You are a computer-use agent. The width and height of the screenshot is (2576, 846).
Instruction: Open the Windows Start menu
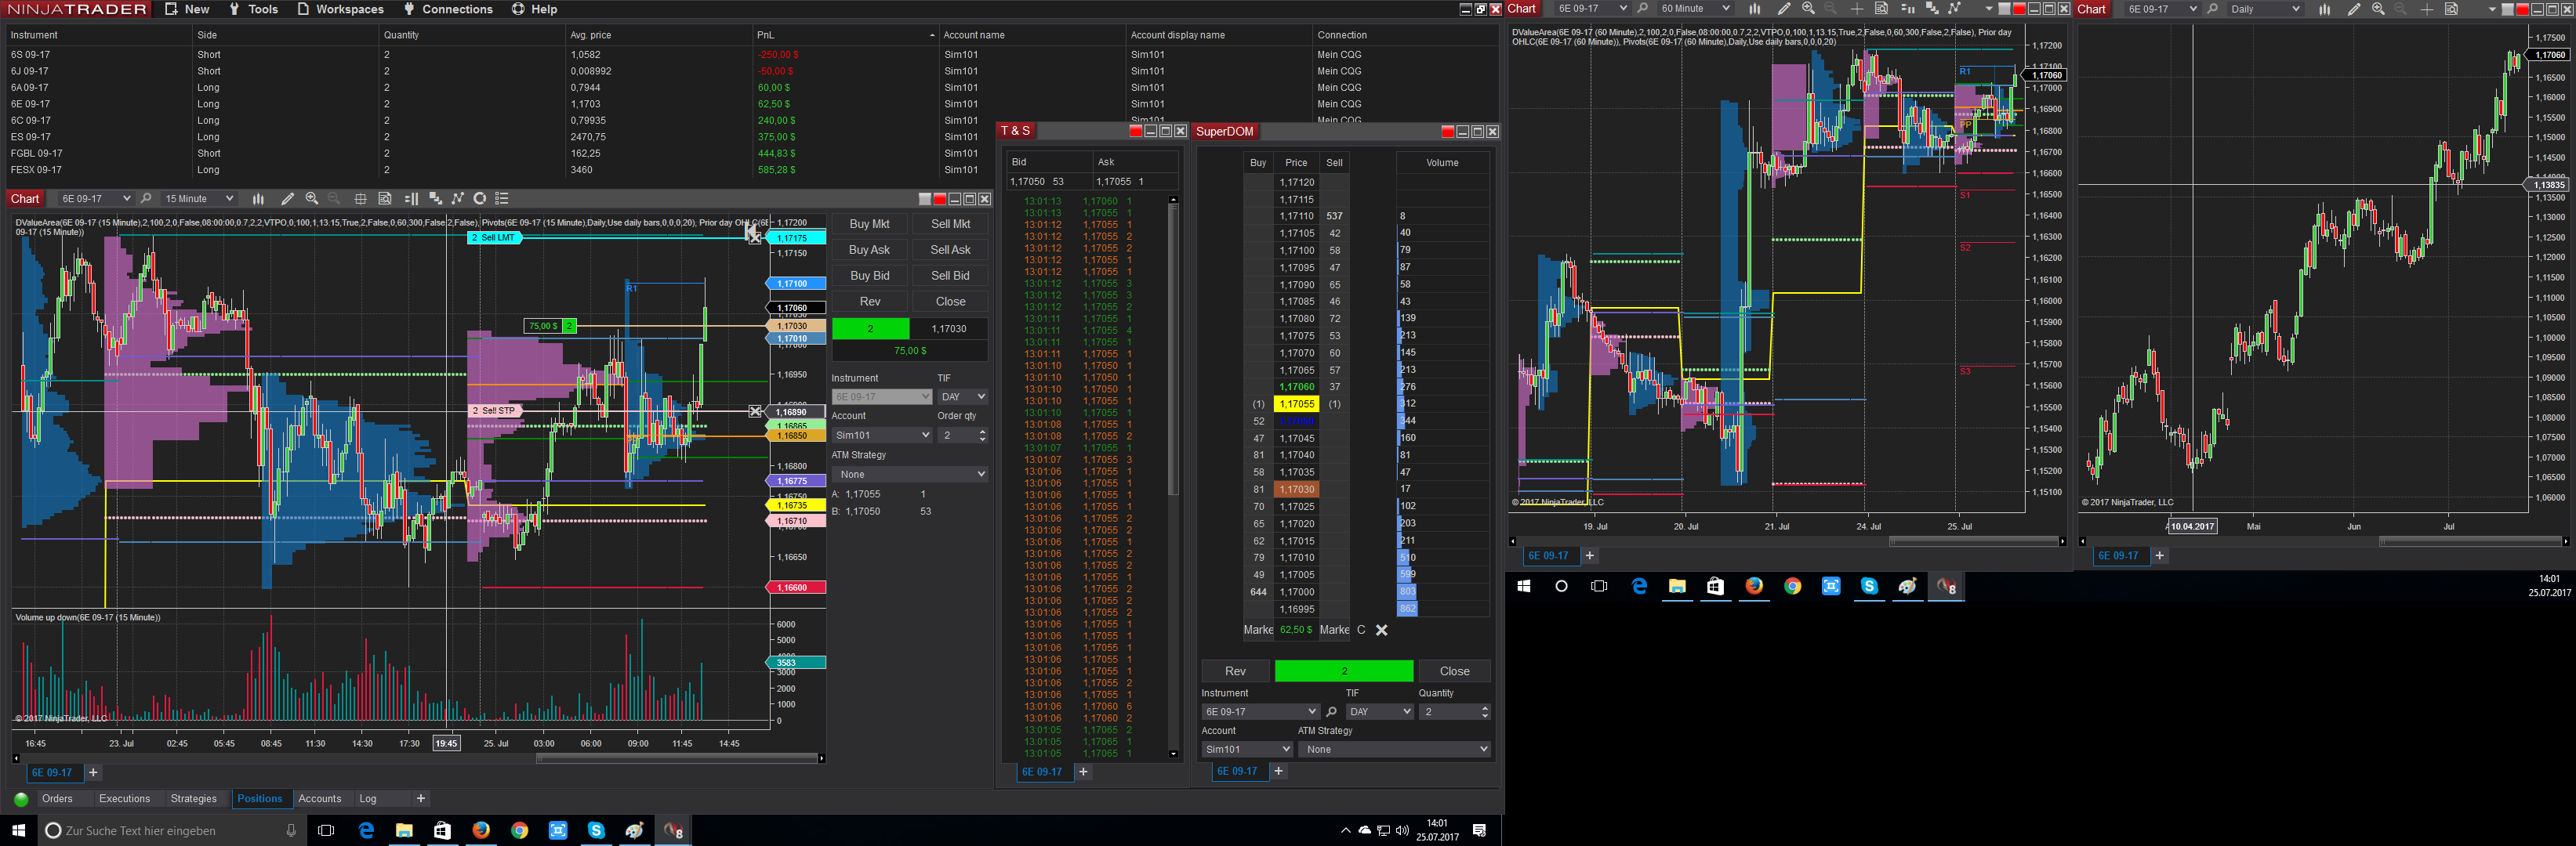[18, 830]
